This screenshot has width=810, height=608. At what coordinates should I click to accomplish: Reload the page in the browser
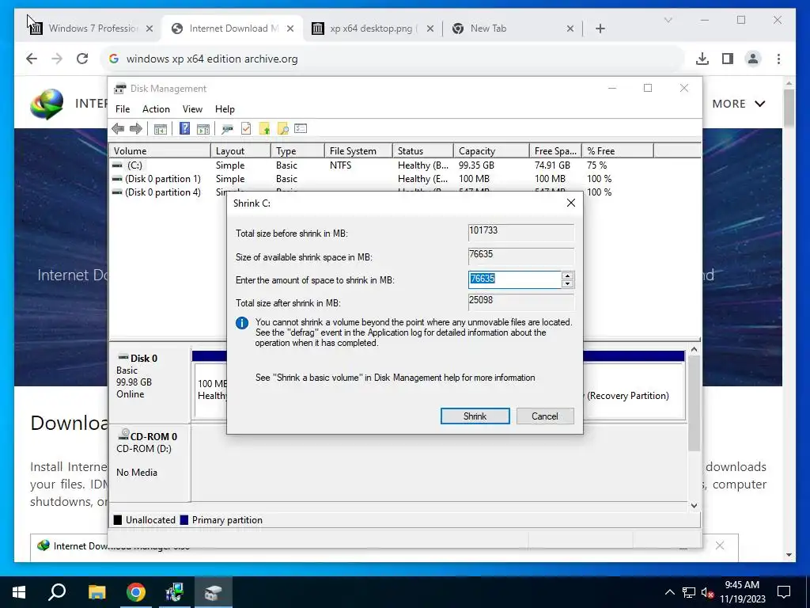(x=82, y=59)
